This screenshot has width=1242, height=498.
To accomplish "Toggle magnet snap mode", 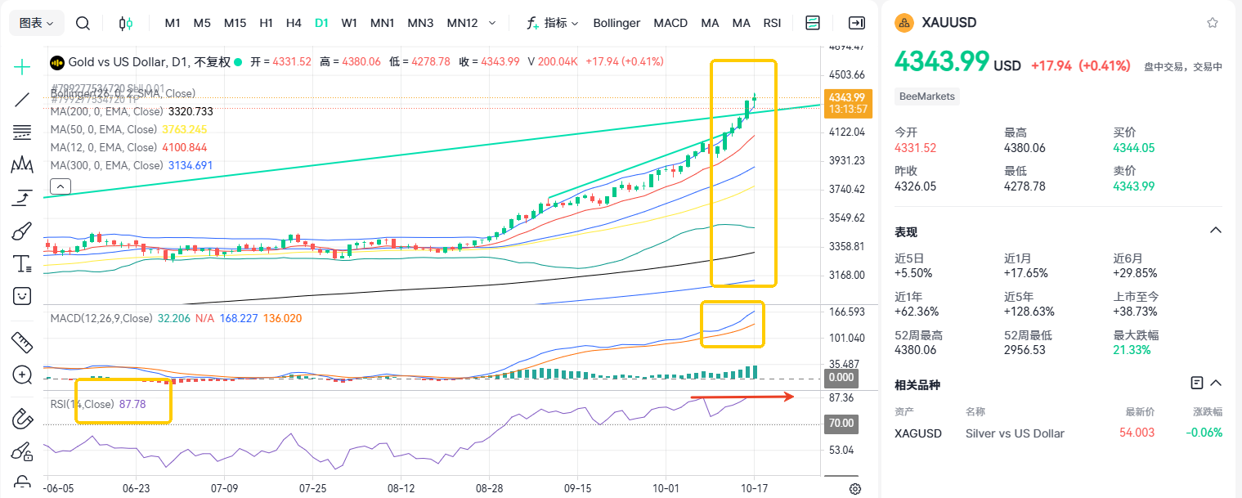I will (22, 419).
